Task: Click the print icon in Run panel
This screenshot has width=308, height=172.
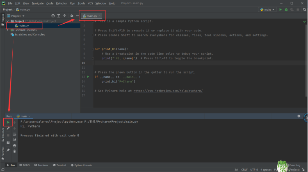Action: pyautogui.click(x=15, y=145)
